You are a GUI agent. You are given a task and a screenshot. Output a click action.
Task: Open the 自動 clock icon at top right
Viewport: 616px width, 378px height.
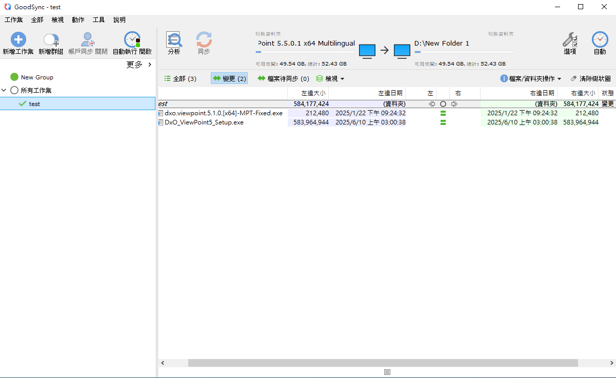(x=600, y=39)
